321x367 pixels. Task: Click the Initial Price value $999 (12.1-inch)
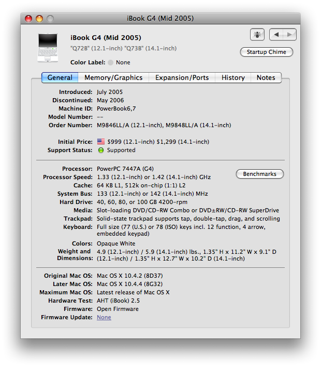tap(131, 142)
